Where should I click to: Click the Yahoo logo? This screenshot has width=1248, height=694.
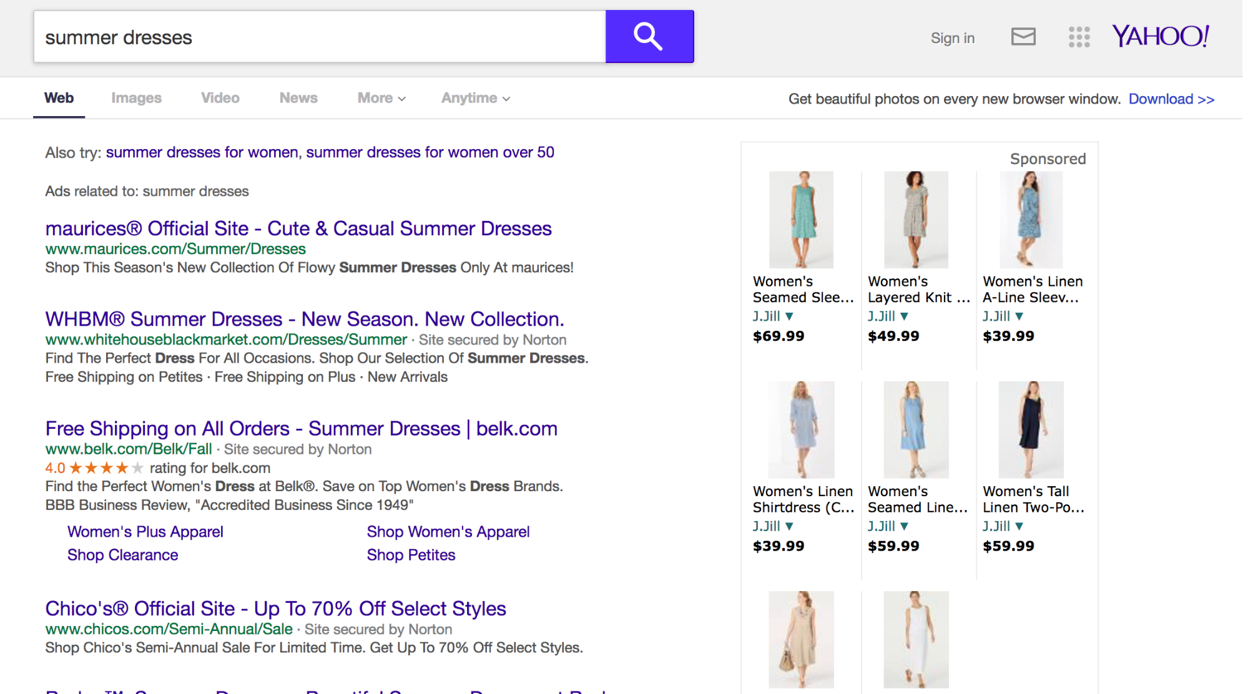(1160, 36)
